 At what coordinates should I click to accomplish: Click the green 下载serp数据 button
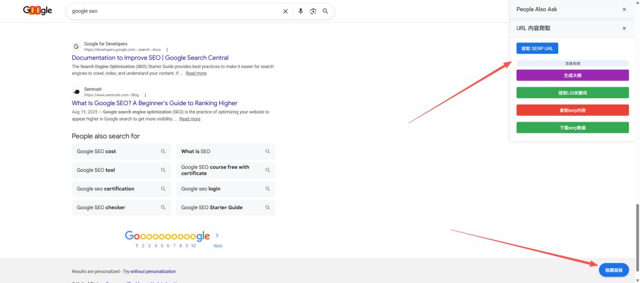[x=572, y=128]
